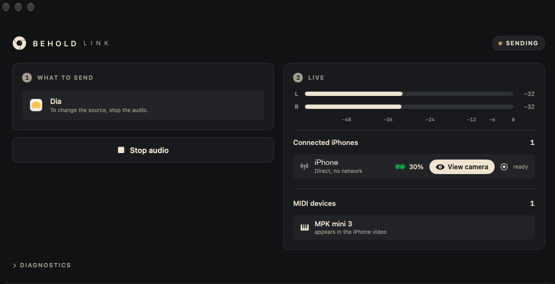Click the '-48' meter scale label
Viewport: 555px width, 284px height.
[346, 120]
